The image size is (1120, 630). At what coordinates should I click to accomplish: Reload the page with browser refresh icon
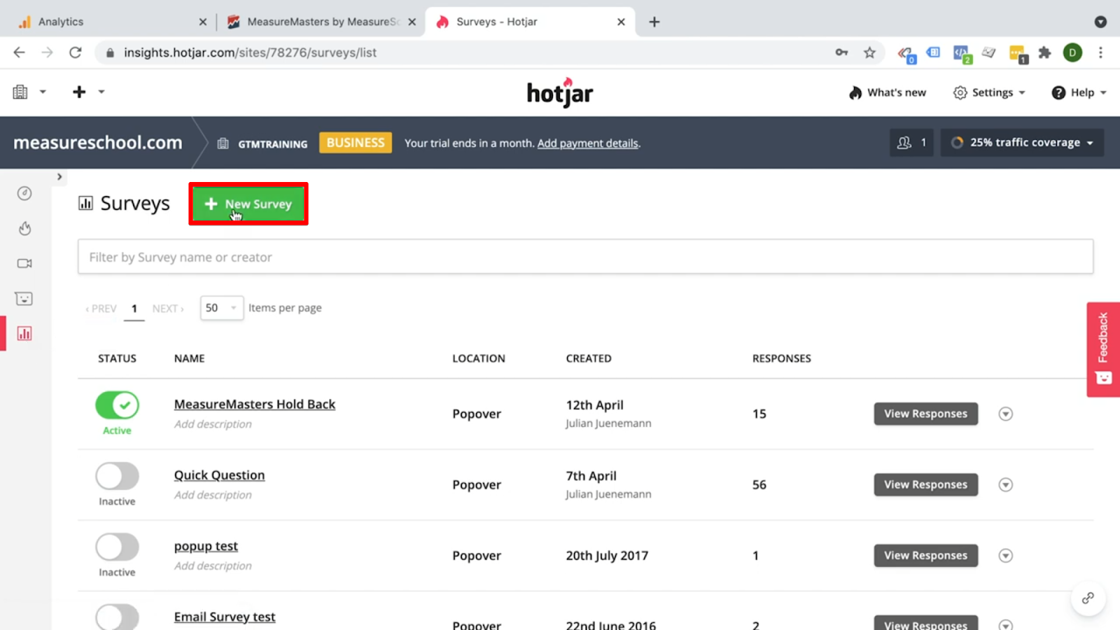coord(76,52)
